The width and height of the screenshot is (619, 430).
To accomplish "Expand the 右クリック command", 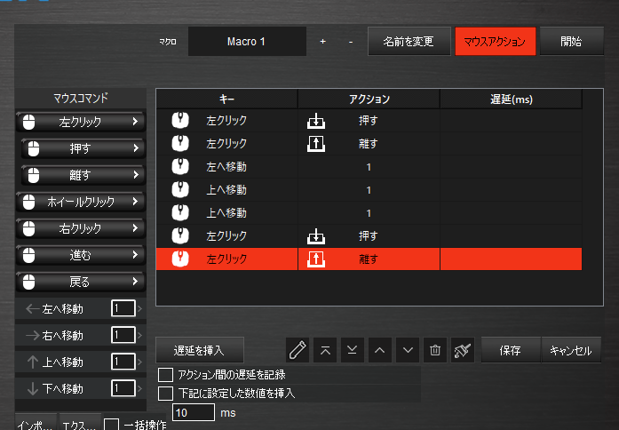I will click(135, 228).
